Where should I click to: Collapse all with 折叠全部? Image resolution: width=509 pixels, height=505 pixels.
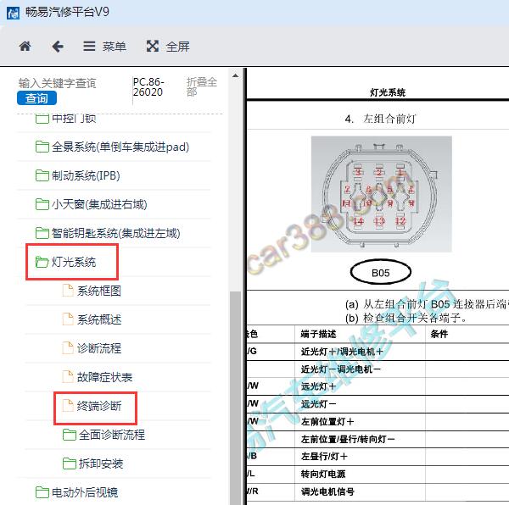(202, 87)
